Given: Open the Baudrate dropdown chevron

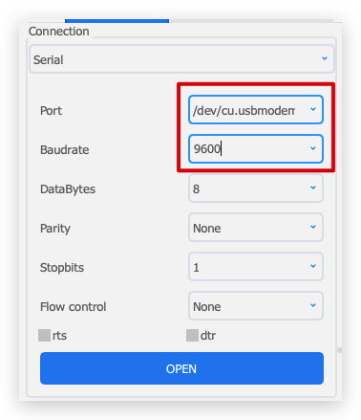Looking at the screenshot, I should (x=313, y=148).
